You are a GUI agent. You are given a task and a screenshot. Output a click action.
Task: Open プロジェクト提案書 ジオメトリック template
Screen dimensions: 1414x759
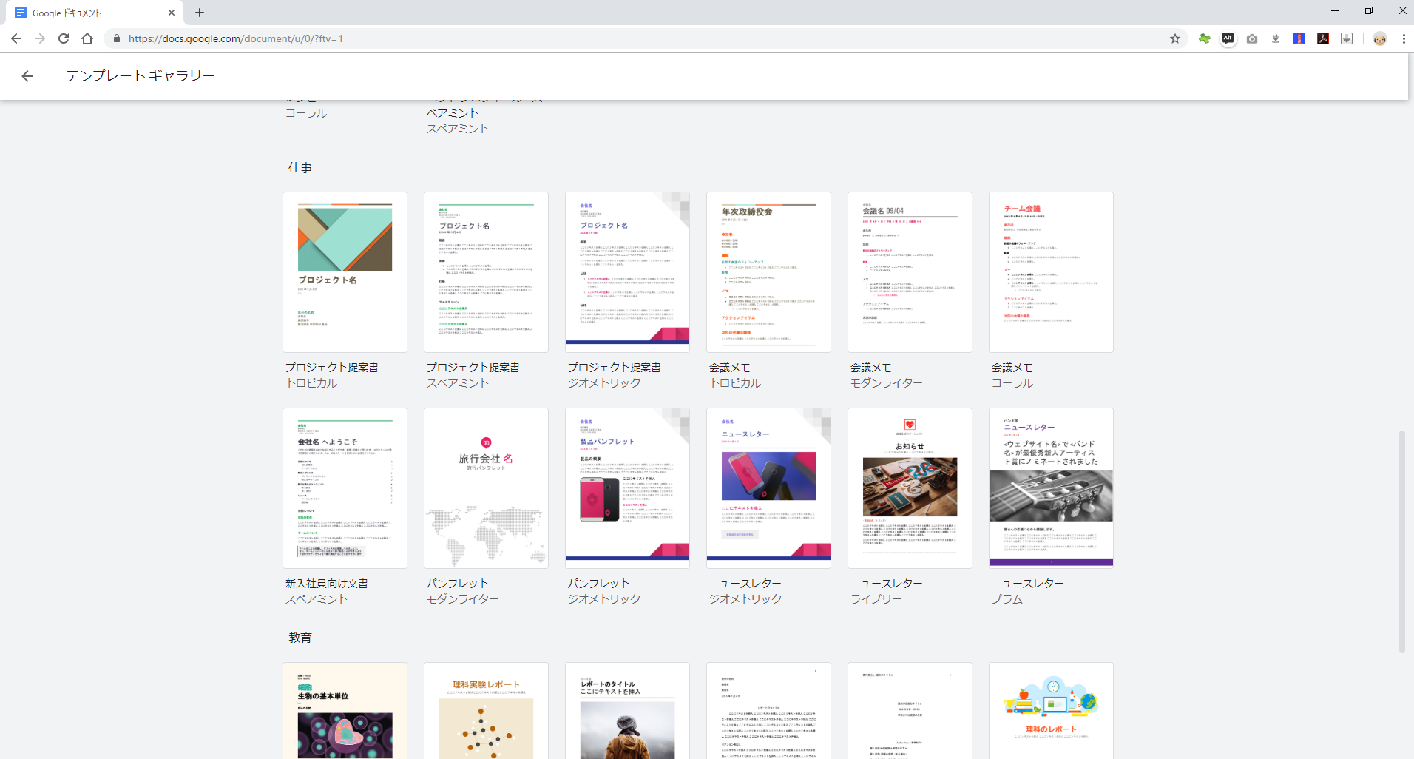[627, 272]
